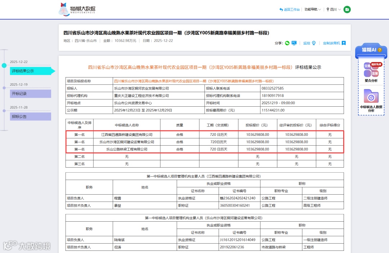This screenshot has width=389, height=253.
Task: Select the 开标记录 timeline tab
Action: click(31, 94)
